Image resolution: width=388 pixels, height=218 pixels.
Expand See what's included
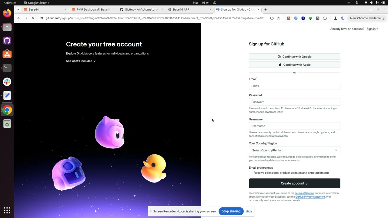[x=81, y=61]
